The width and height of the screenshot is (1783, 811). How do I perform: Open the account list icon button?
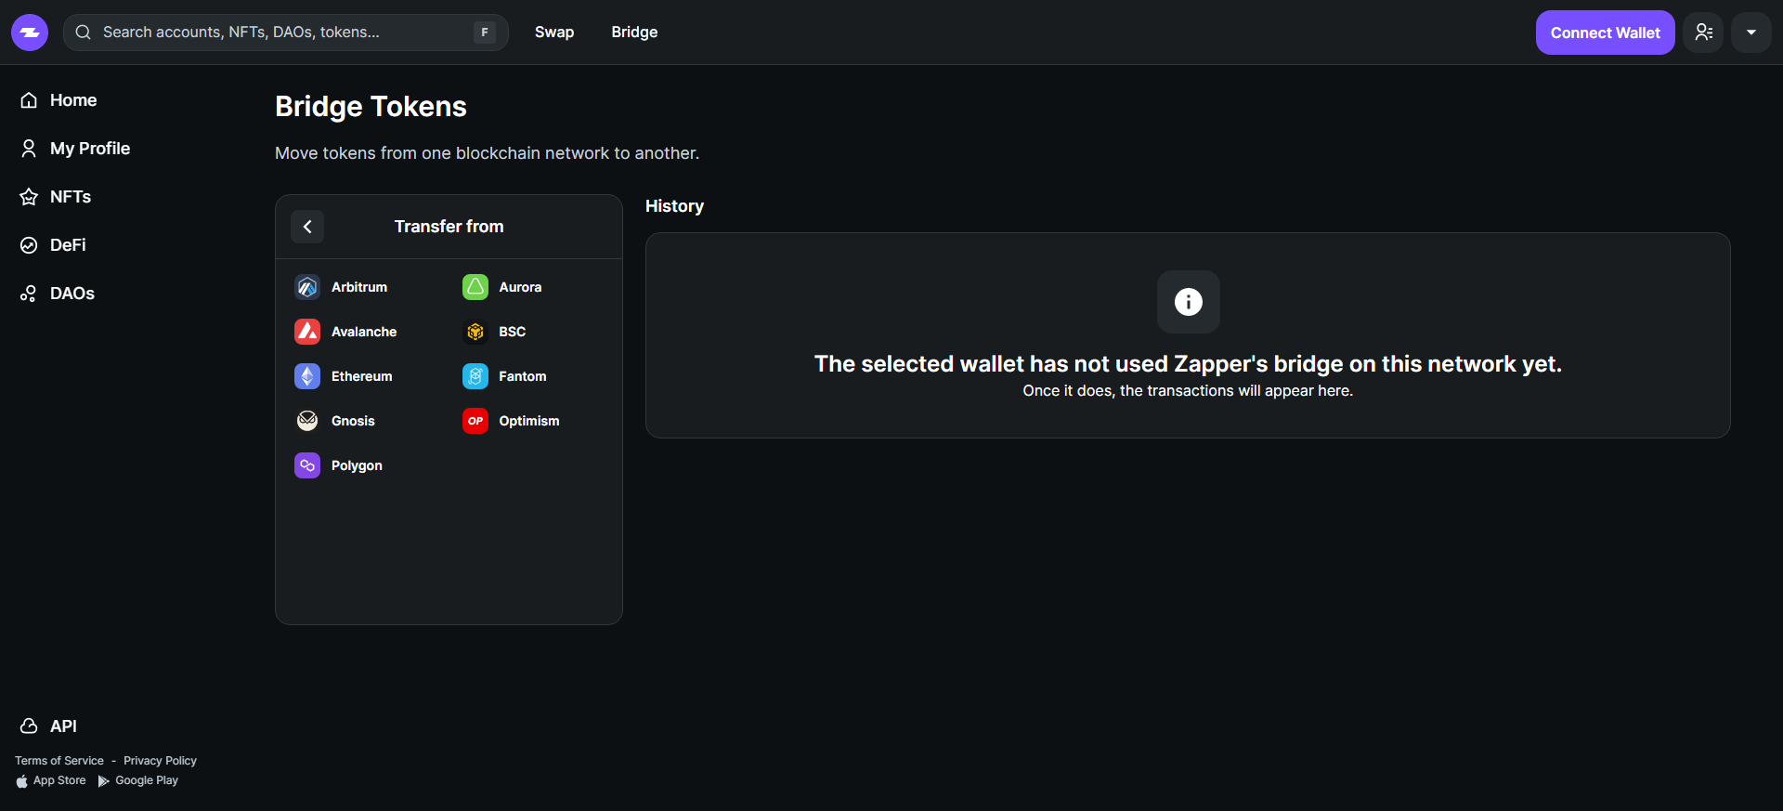tap(1703, 33)
